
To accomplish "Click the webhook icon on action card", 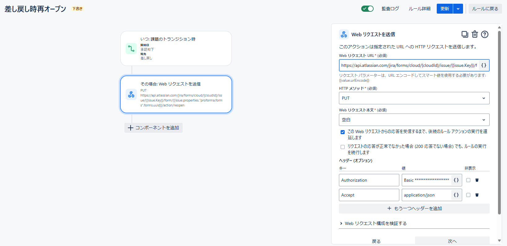I will click(131, 94).
